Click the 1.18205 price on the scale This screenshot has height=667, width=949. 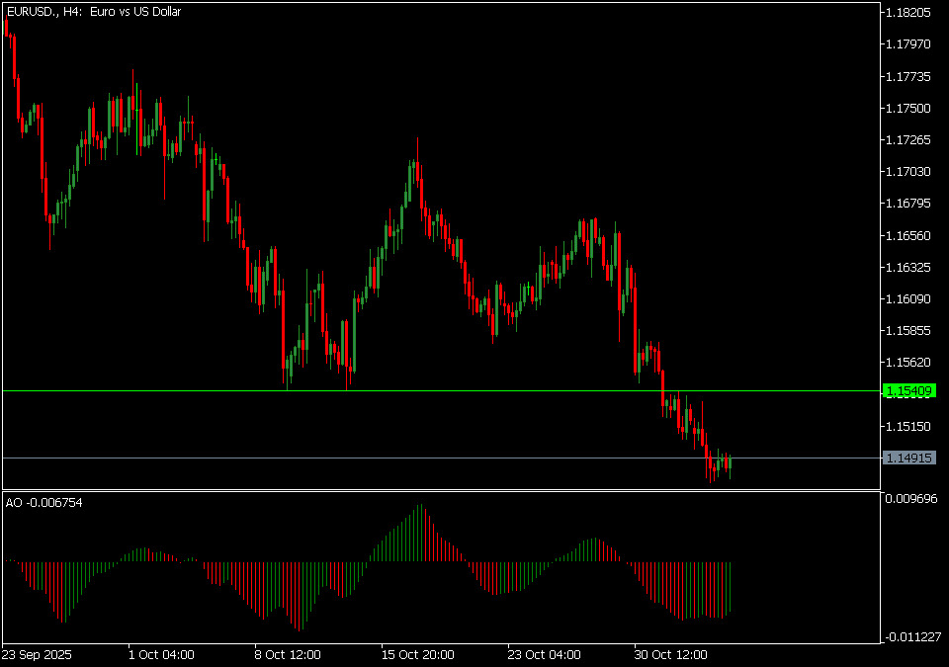907,13
